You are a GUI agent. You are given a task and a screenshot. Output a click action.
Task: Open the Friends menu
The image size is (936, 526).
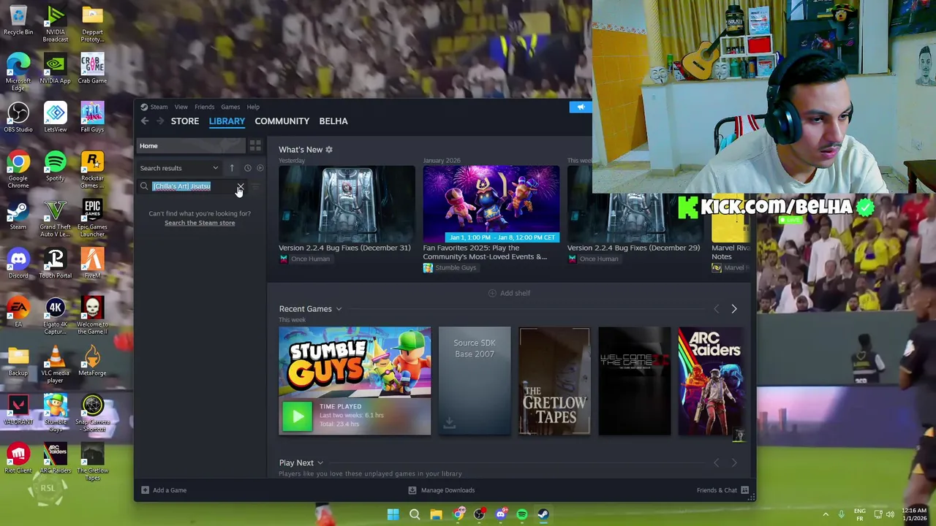(x=204, y=107)
